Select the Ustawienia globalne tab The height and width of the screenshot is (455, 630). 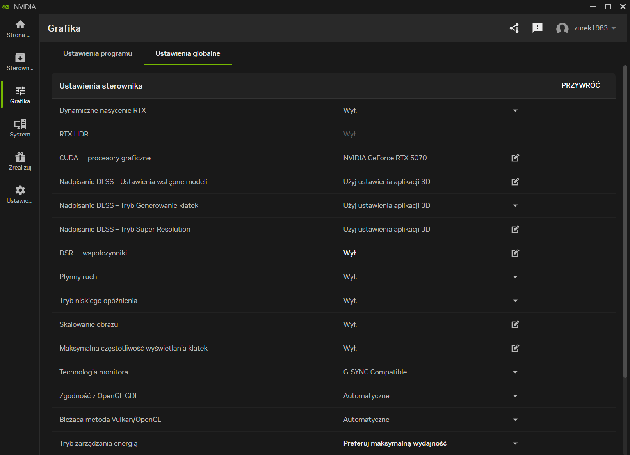click(188, 53)
